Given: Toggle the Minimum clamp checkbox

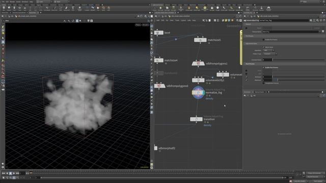Looking at the screenshot, I should (x=247, y=77).
